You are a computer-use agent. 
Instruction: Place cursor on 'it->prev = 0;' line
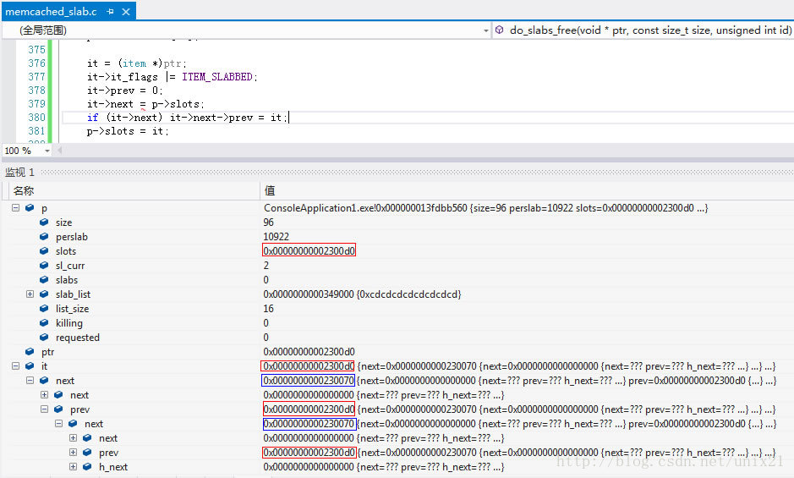coord(124,91)
